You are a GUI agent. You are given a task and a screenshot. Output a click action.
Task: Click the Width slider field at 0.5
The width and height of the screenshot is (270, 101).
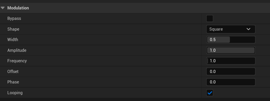(231, 40)
